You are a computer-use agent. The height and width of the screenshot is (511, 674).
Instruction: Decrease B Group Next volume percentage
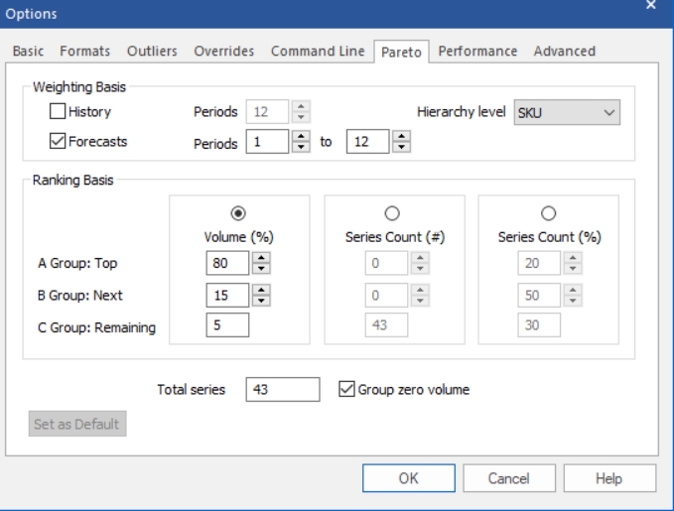pos(261,301)
